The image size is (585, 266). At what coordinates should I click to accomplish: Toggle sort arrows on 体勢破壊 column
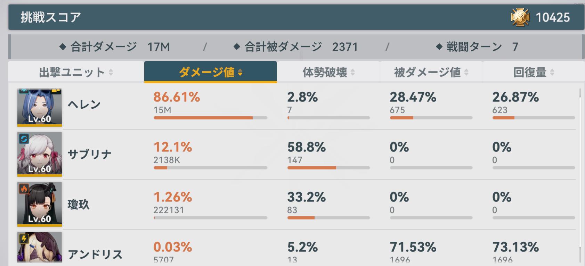353,72
